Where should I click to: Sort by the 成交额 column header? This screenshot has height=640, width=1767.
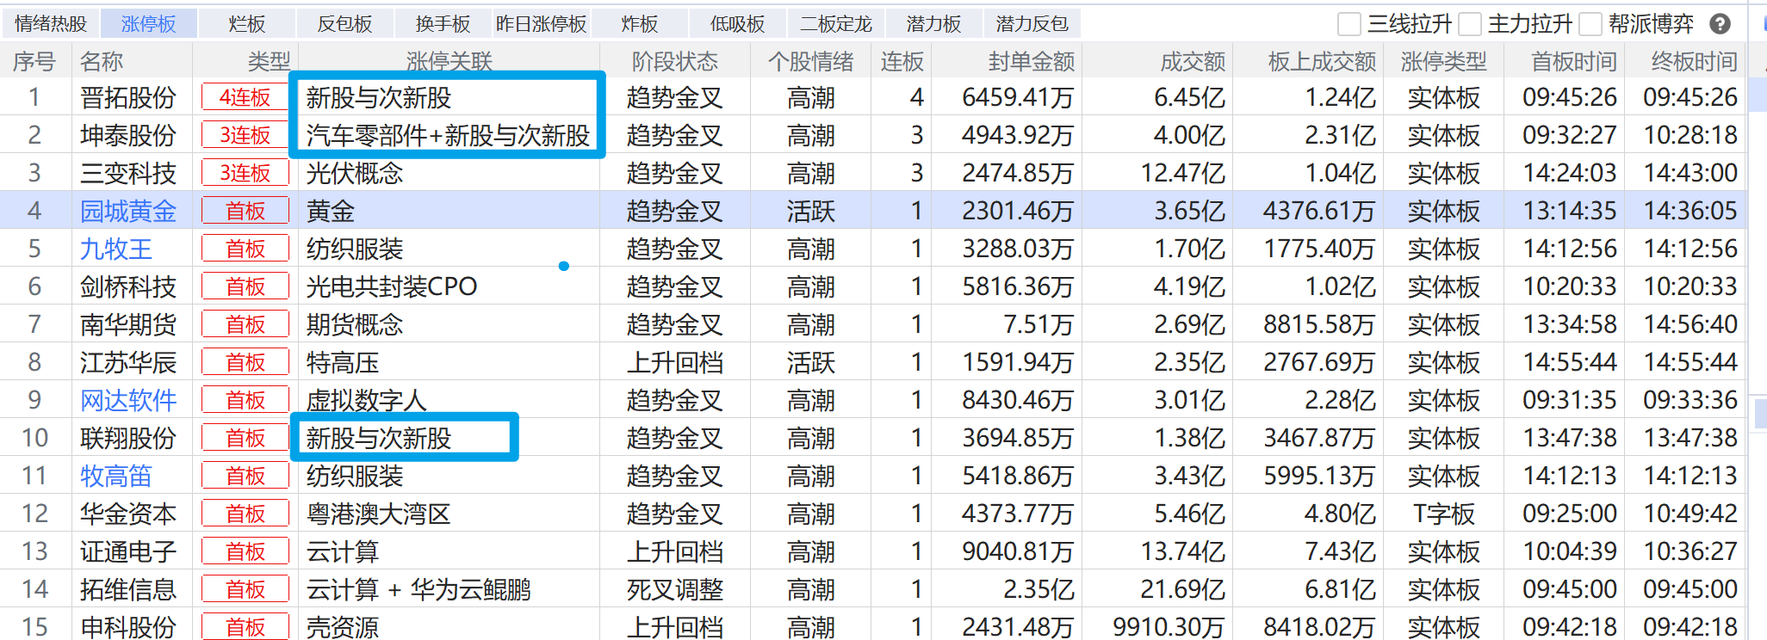click(x=1193, y=62)
